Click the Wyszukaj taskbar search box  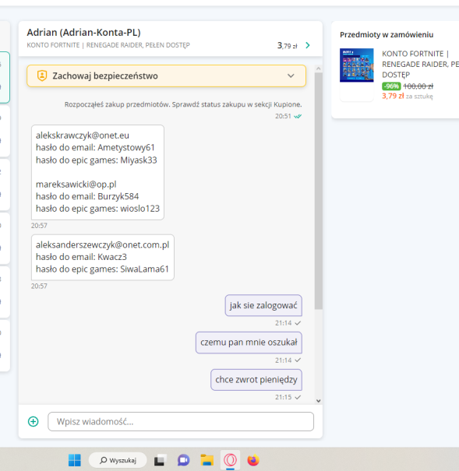[x=118, y=460]
